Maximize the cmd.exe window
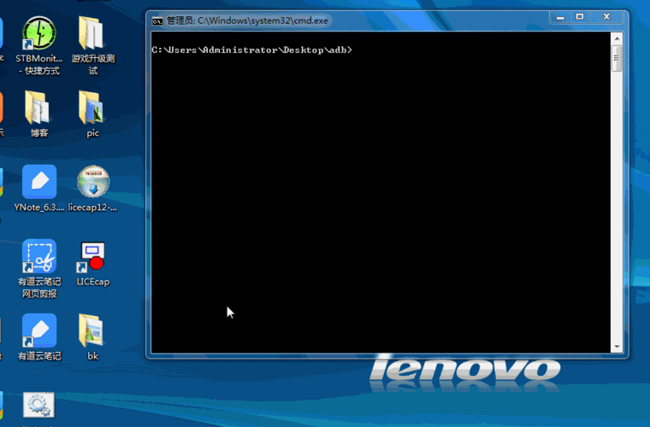The height and width of the screenshot is (427, 650). [580, 17]
